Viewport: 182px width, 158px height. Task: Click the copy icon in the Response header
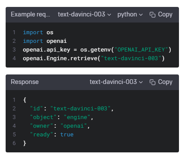pyautogui.click(x=153, y=82)
